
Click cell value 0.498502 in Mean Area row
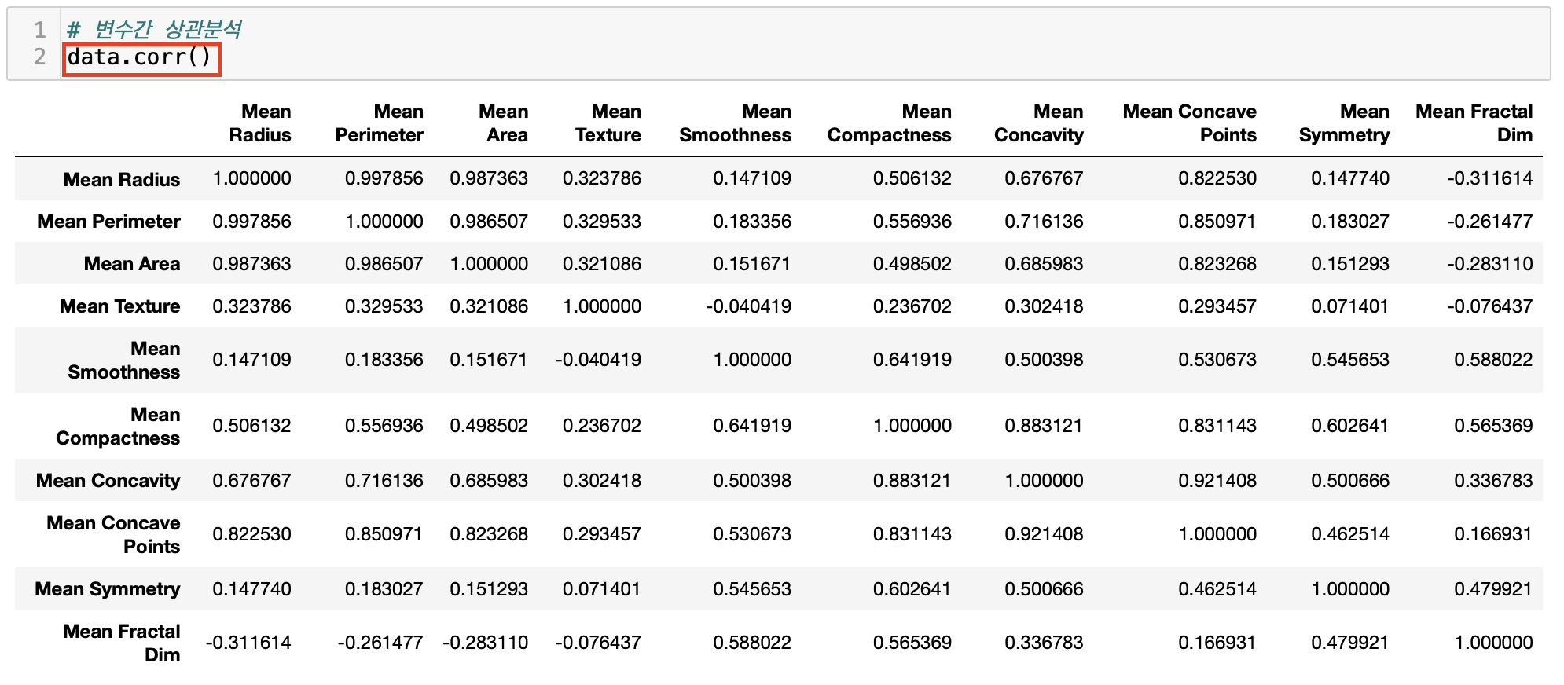912,264
